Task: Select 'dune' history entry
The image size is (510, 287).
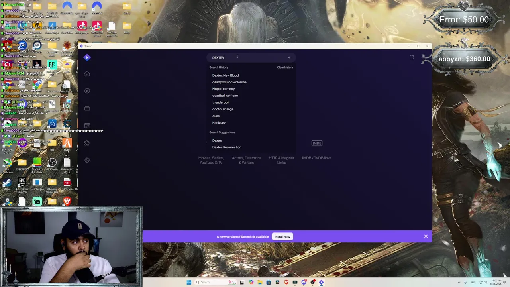Action: 216,116
